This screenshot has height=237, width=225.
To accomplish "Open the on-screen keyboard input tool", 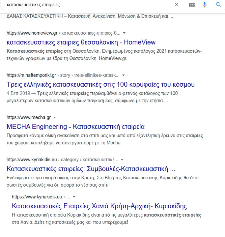I will pos(192,5).
